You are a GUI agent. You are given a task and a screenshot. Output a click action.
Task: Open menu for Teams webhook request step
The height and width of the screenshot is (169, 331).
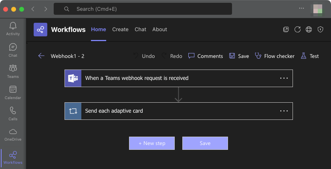(x=284, y=78)
